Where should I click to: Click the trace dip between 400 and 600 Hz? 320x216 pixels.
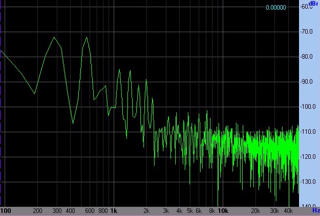coord(73,124)
